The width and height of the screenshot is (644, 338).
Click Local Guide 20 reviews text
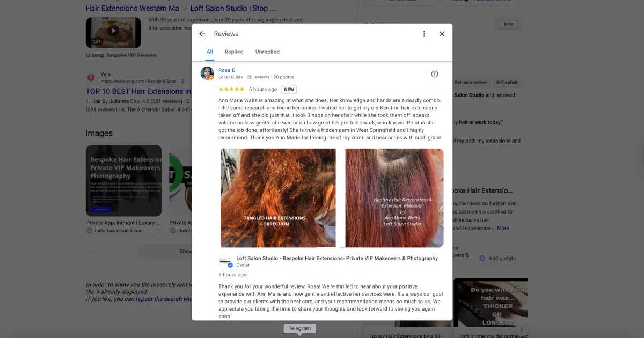(x=257, y=77)
